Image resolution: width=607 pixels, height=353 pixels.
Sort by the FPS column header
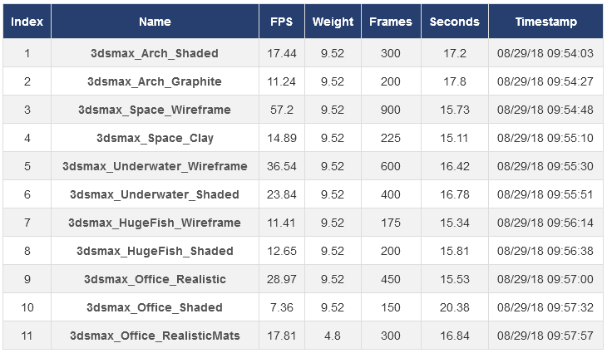coord(281,22)
